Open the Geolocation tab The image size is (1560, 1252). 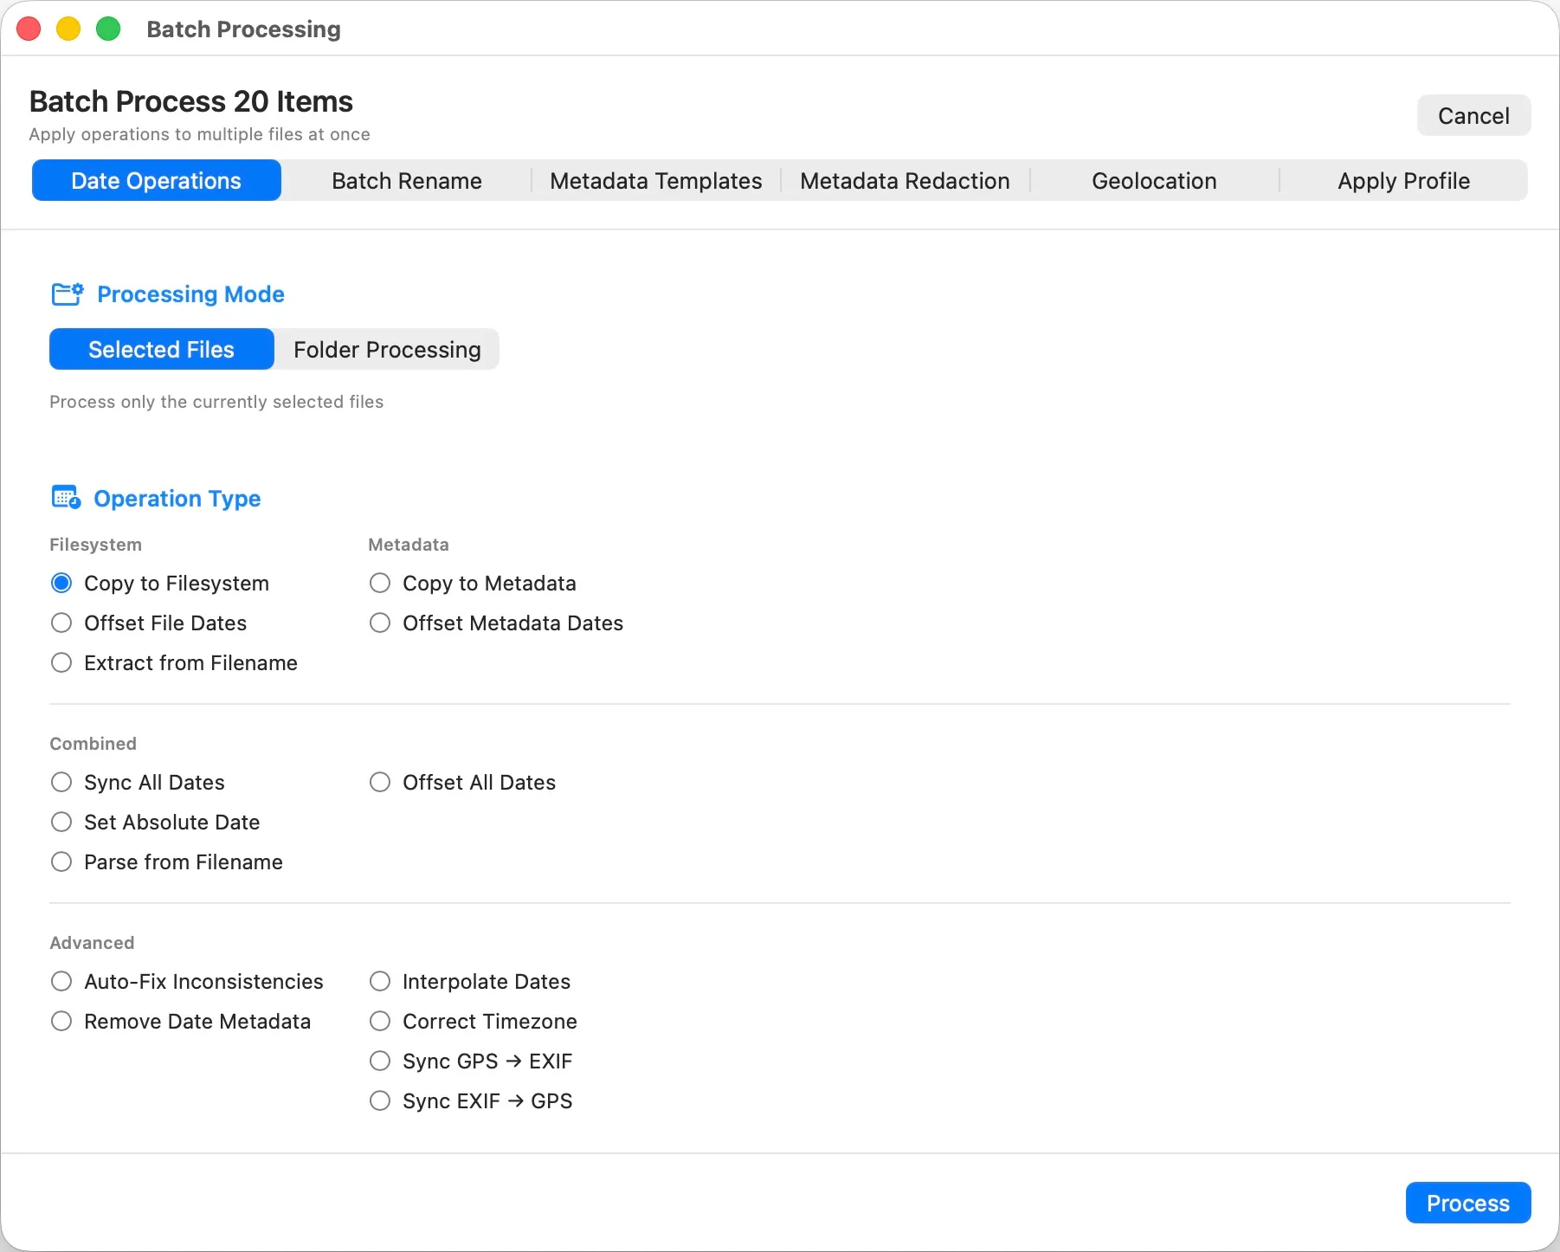coord(1154,180)
